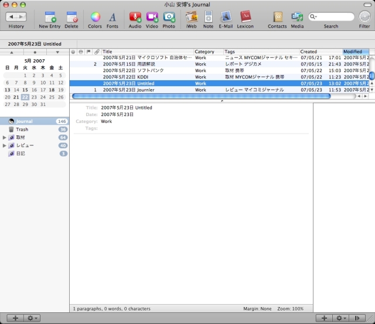Select calendar day 18
The image size is (375, 324).
point(52,90)
